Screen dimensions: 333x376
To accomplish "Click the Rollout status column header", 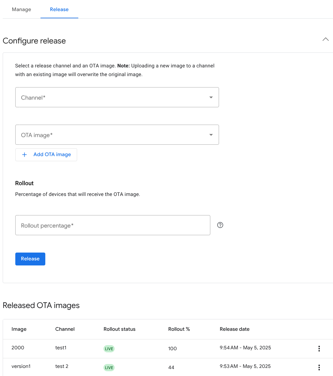I will click(119, 329).
